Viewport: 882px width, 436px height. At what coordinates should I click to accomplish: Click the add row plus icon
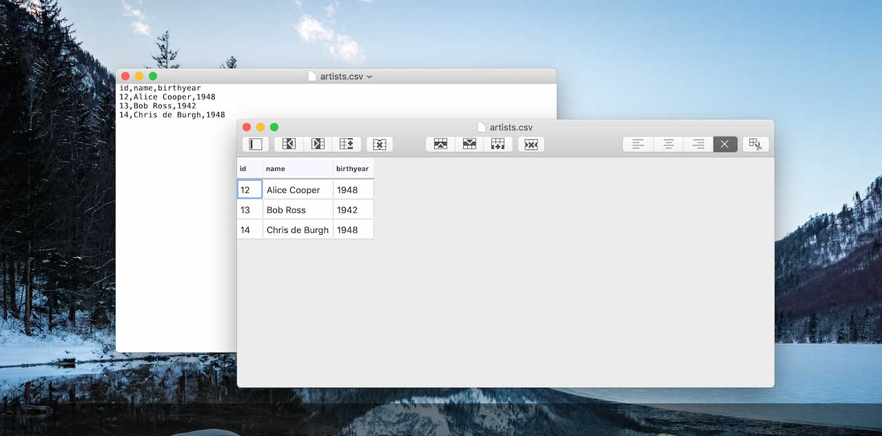click(498, 144)
